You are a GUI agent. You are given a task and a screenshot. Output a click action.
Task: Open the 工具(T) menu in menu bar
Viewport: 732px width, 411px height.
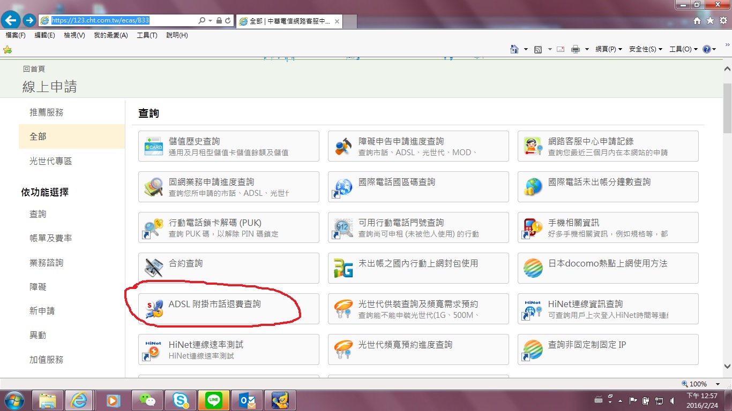(147, 35)
